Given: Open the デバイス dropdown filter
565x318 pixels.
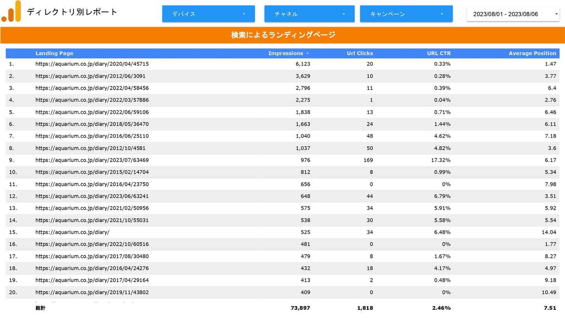Looking at the screenshot, I should (x=208, y=14).
